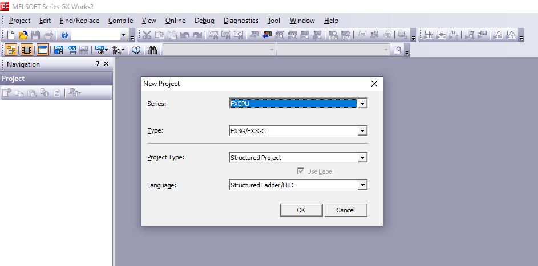Viewport: 538px width, 266px height.
Task: Toggle the Use Label checkbox
Action: (x=301, y=171)
